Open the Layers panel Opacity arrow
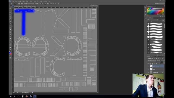 tap(164, 61)
